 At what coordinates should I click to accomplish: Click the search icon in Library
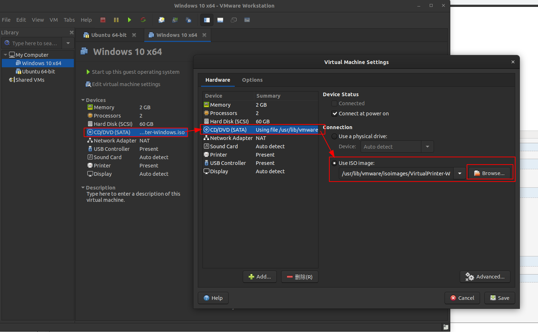(x=7, y=43)
